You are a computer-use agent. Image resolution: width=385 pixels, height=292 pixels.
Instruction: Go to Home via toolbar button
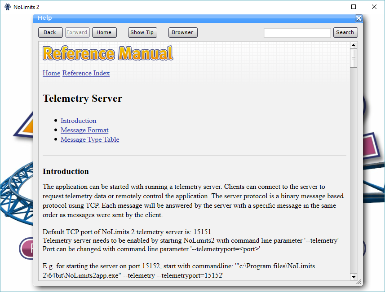coord(104,32)
